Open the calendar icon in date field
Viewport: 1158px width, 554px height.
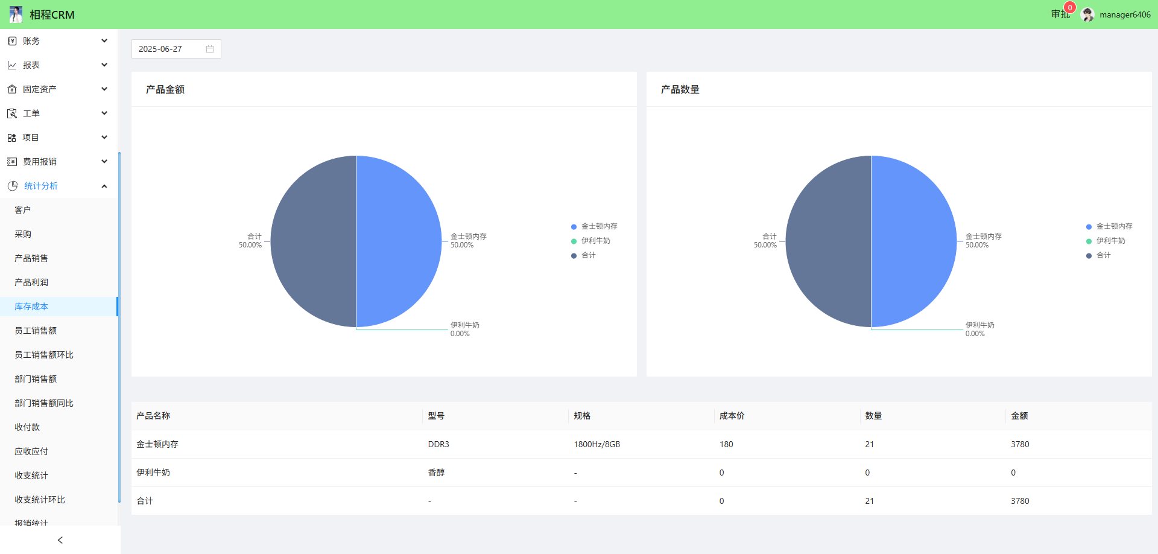click(210, 49)
